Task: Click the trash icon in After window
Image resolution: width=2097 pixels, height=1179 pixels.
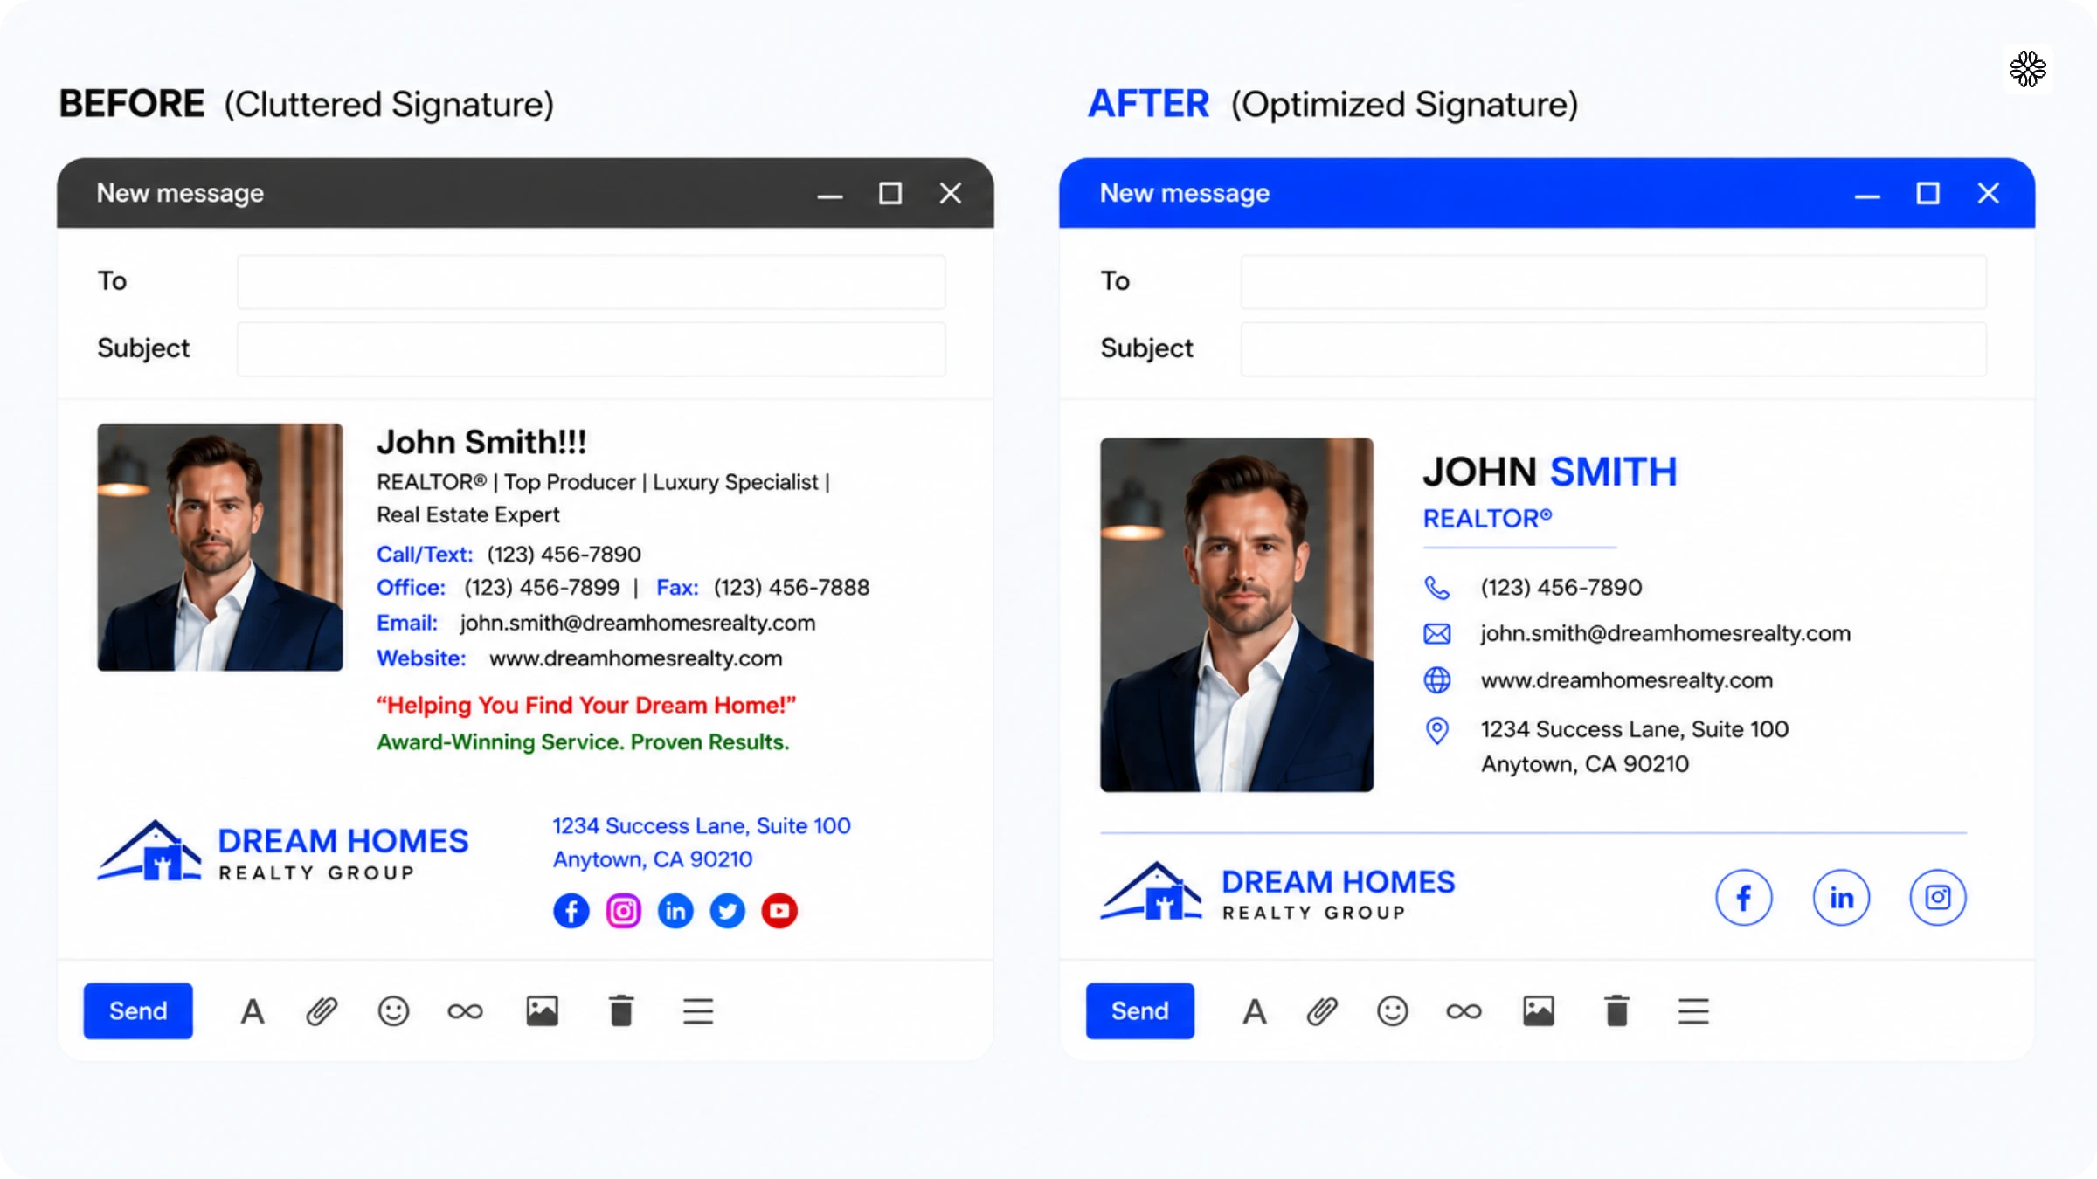Action: click(1616, 1010)
